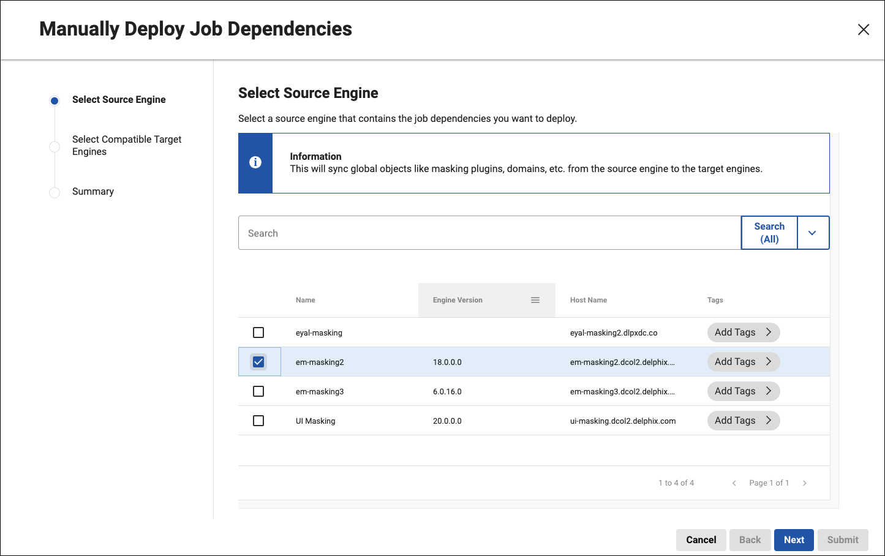The height and width of the screenshot is (556, 885).
Task: Tick the UI Masking engine checkbox
Action: tap(258, 421)
